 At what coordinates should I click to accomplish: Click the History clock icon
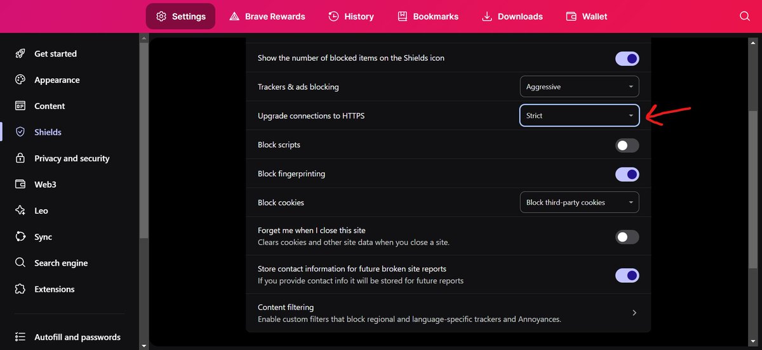(x=334, y=16)
